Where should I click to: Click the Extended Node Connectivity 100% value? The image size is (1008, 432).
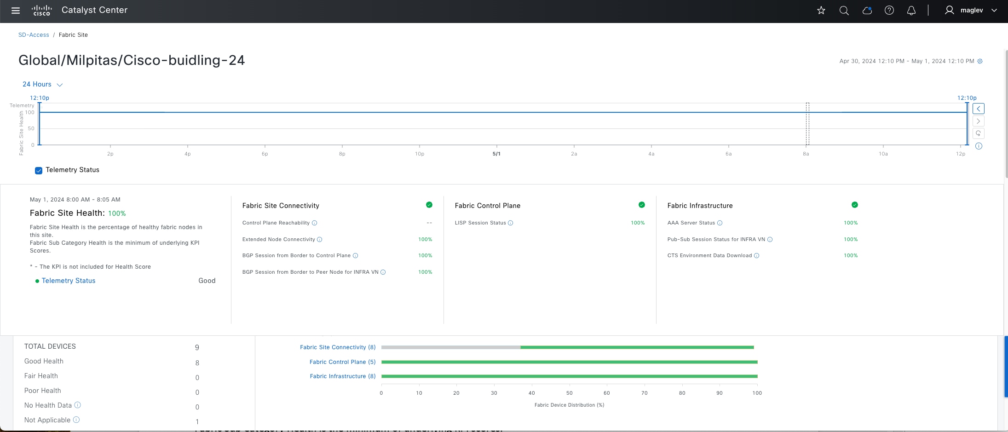(x=425, y=240)
